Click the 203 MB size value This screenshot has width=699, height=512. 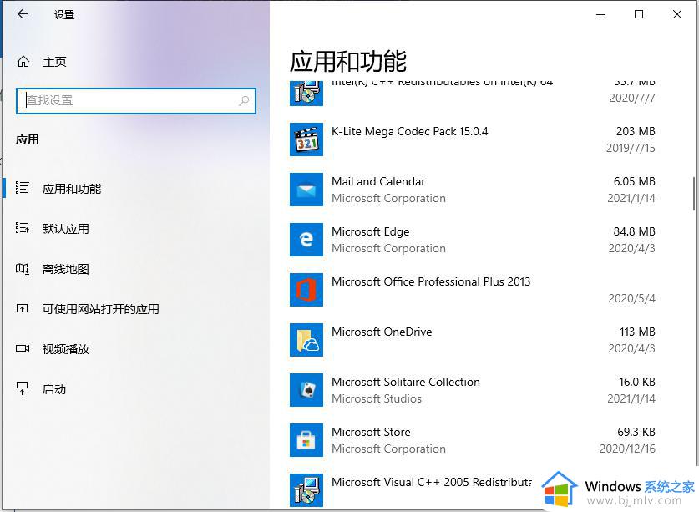[636, 131]
